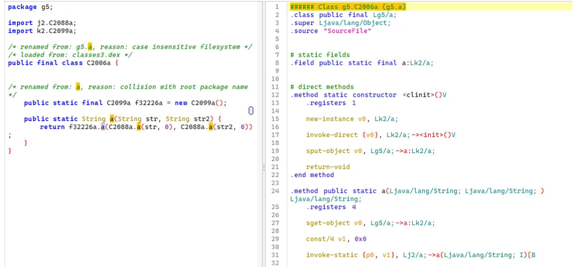The width and height of the screenshot is (586, 267).
Task: Click '.class public final Lg5/a;' smali line
Action: [343, 15]
